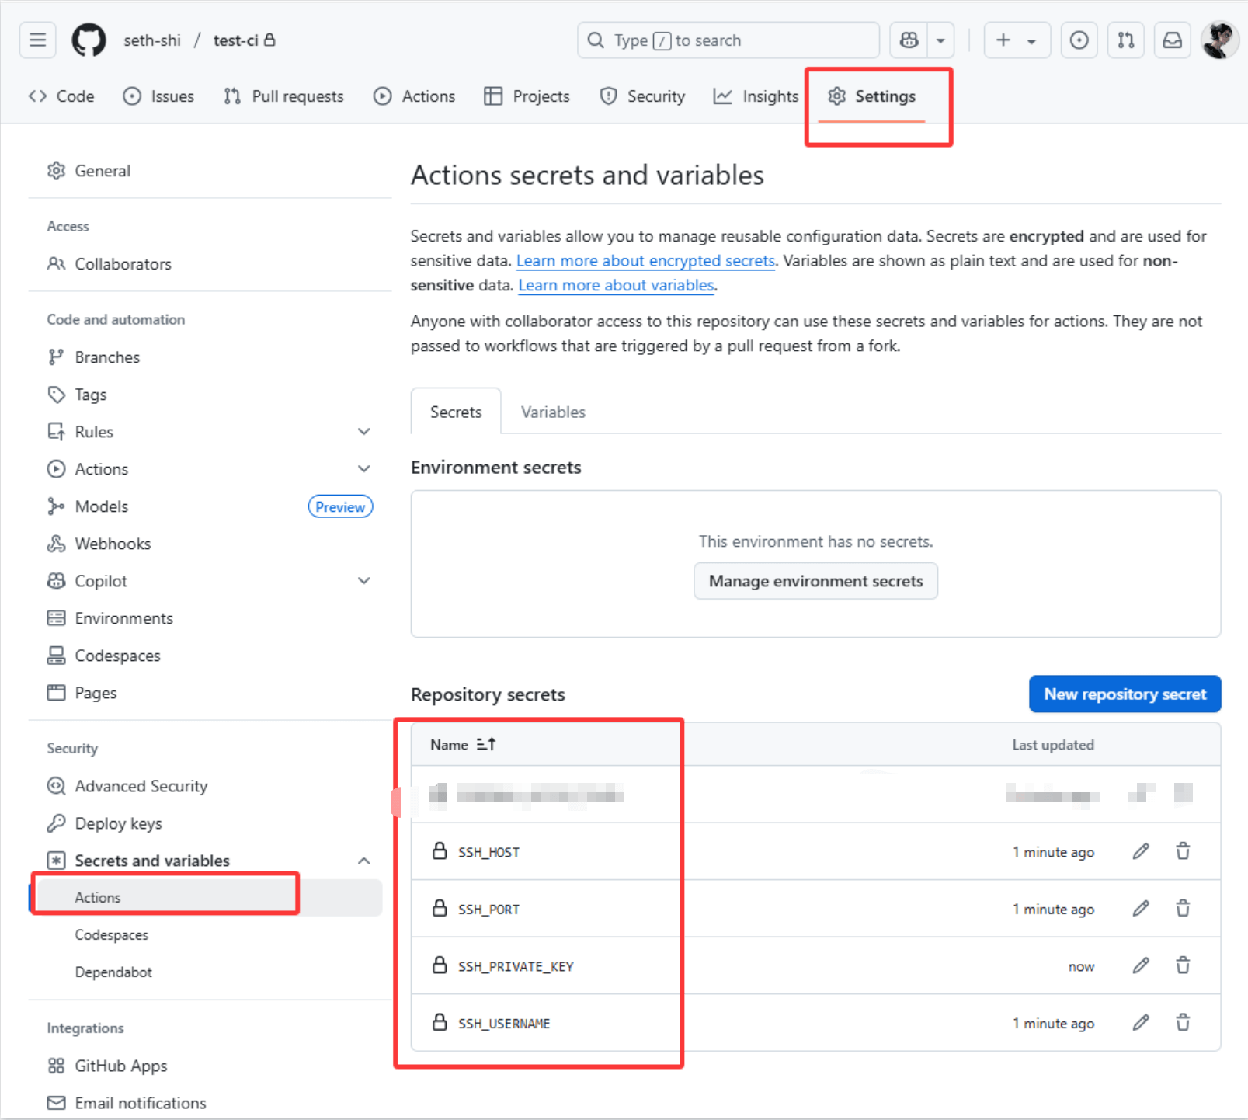Edit the SSH_PRIVATE_KEY secret pencil icon

1141,966
